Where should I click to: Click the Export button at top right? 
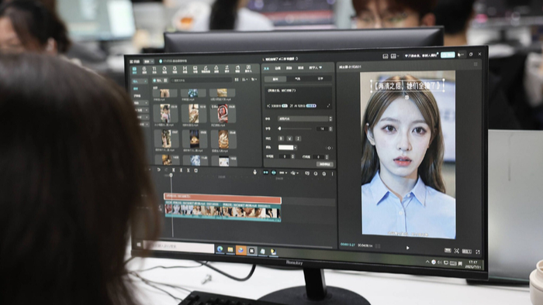448,55
